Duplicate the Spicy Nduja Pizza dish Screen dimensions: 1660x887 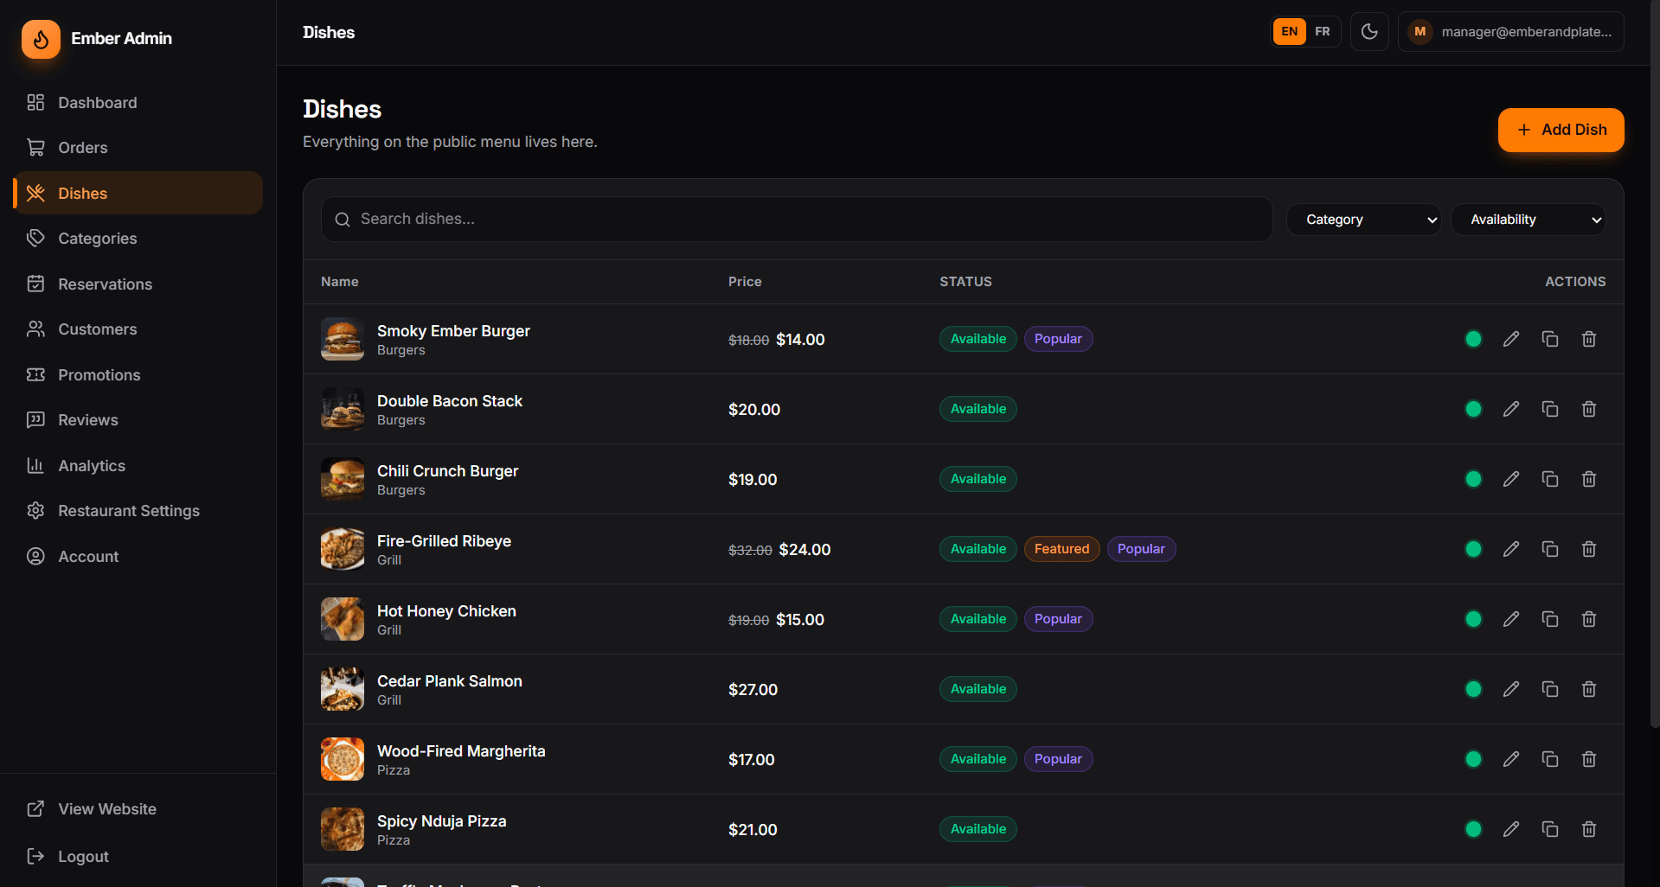pyautogui.click(x=1550, y=829)
